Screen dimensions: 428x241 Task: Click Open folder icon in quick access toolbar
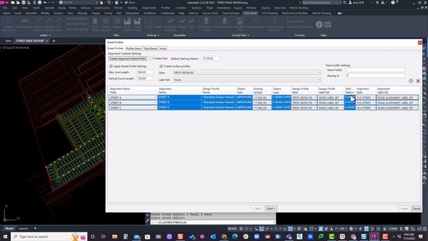18,3
